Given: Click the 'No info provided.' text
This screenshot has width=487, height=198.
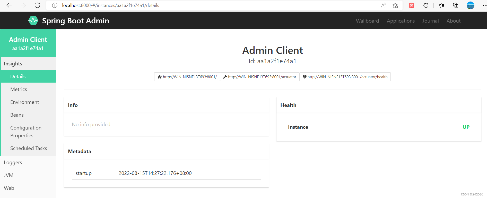Looking at the screenshot, I should (x=92, y=124).
